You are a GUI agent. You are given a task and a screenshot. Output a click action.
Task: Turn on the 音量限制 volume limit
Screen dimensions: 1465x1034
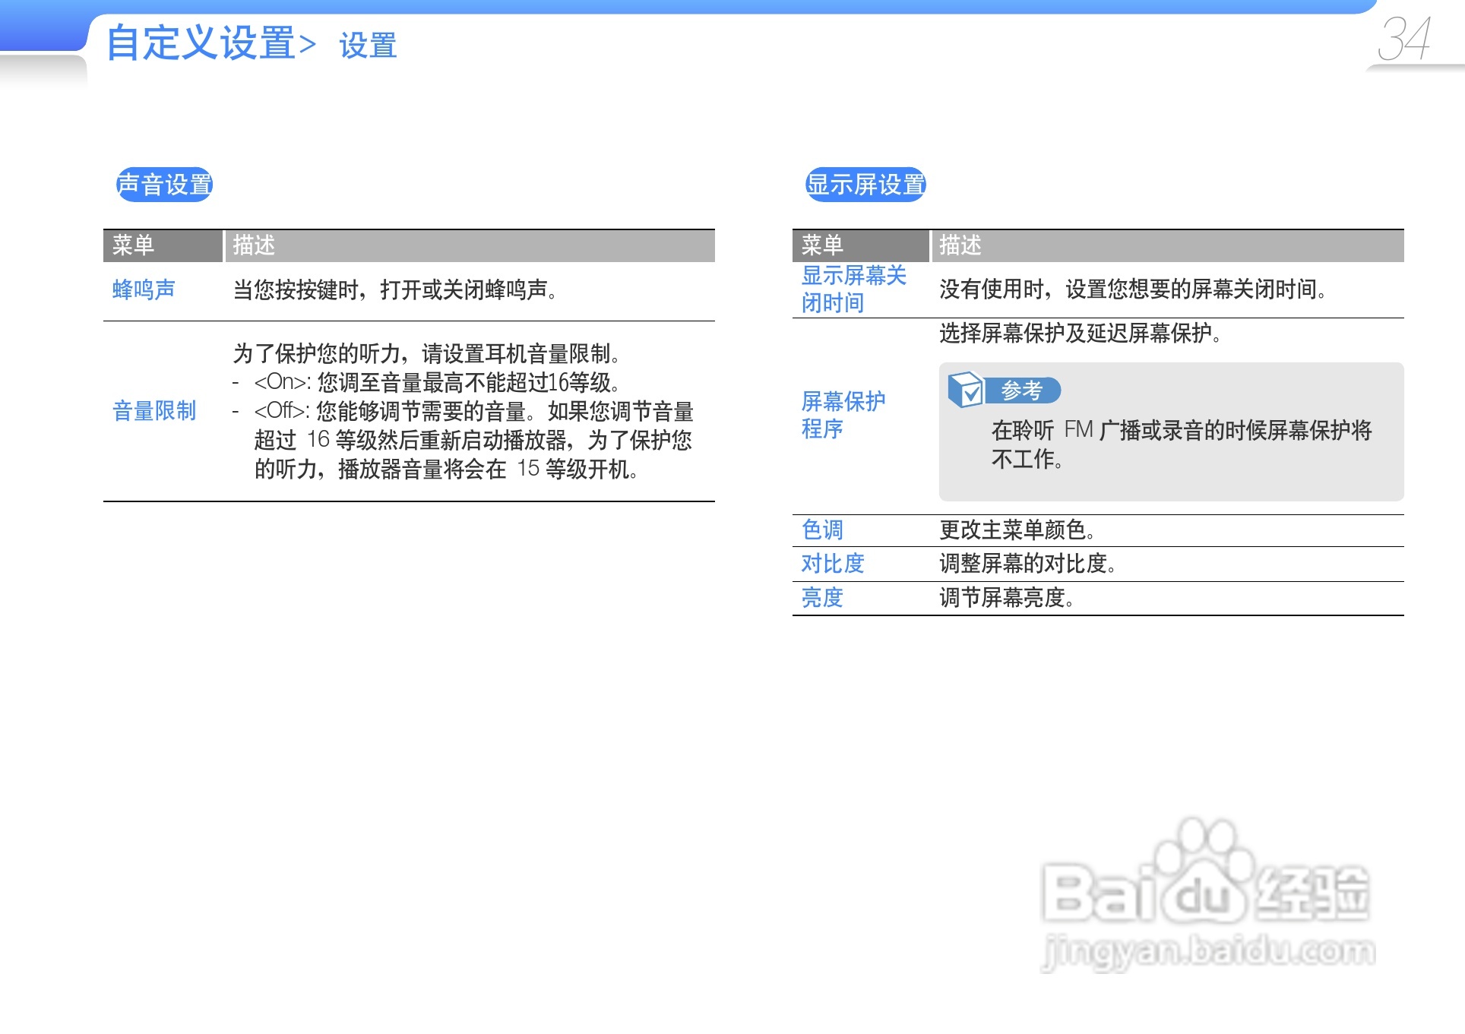coord(154,411)
